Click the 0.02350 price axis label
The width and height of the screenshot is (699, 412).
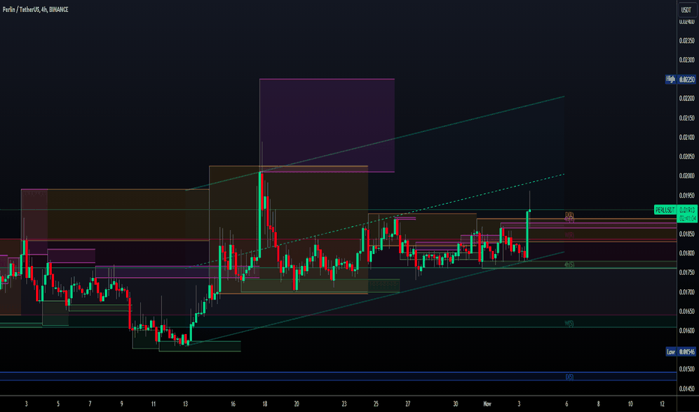686,40
